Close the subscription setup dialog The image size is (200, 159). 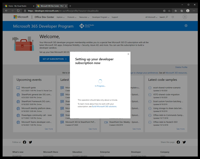coord(128,54)
